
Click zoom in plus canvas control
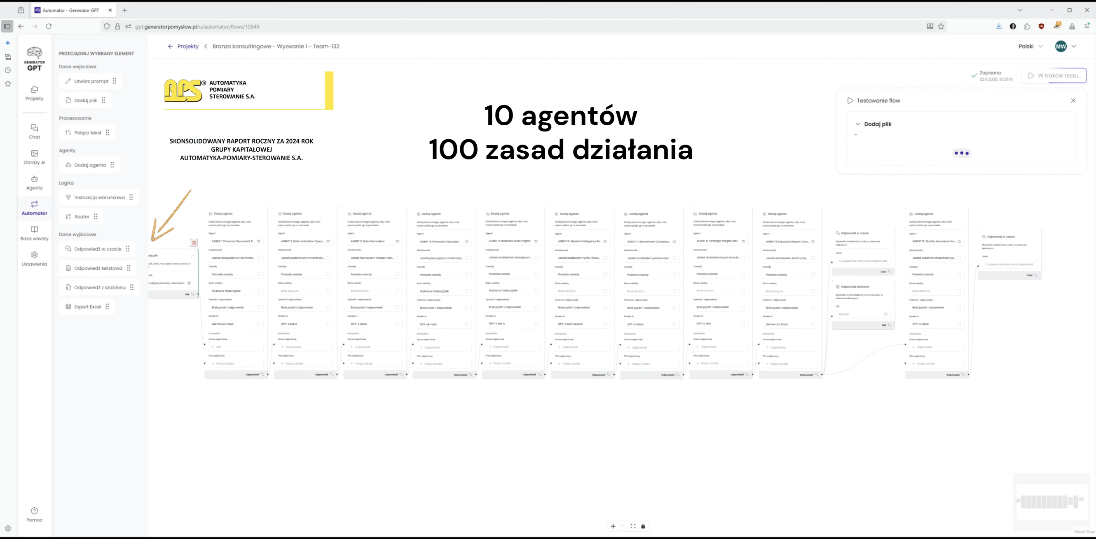pyautogui.click(x=613, y=526)
